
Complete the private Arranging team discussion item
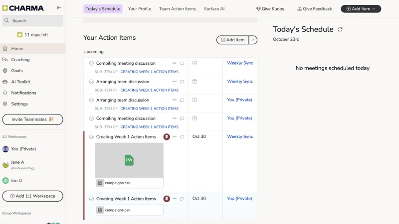[x=91, y=100]
